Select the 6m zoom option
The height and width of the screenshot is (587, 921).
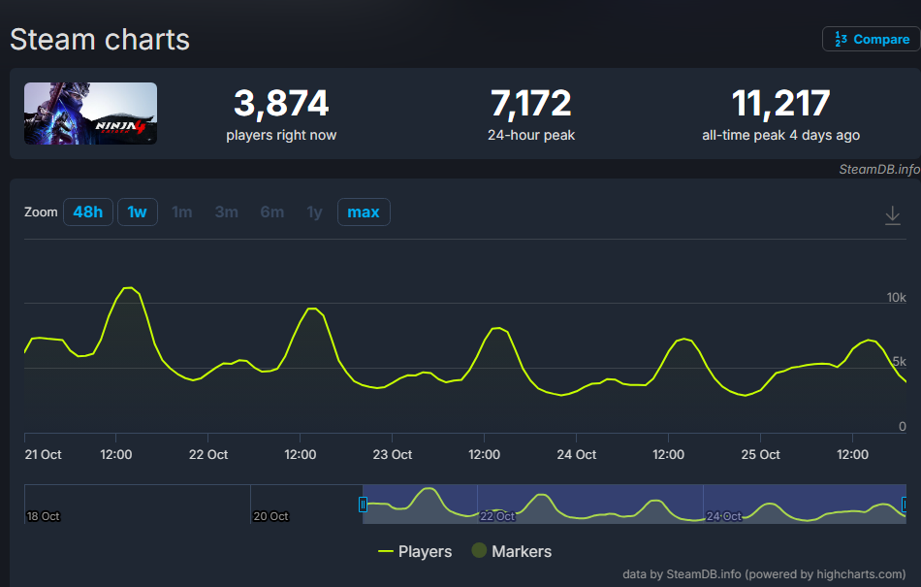(272, 212)
